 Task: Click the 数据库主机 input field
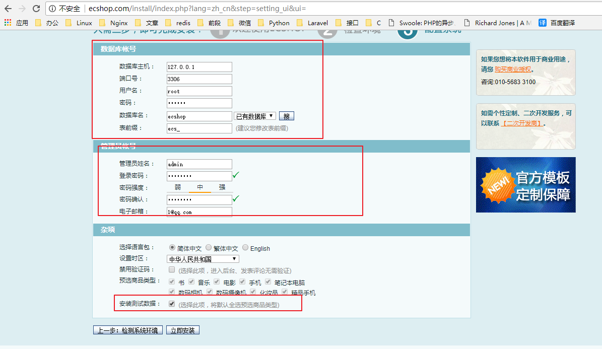[199, 67]
